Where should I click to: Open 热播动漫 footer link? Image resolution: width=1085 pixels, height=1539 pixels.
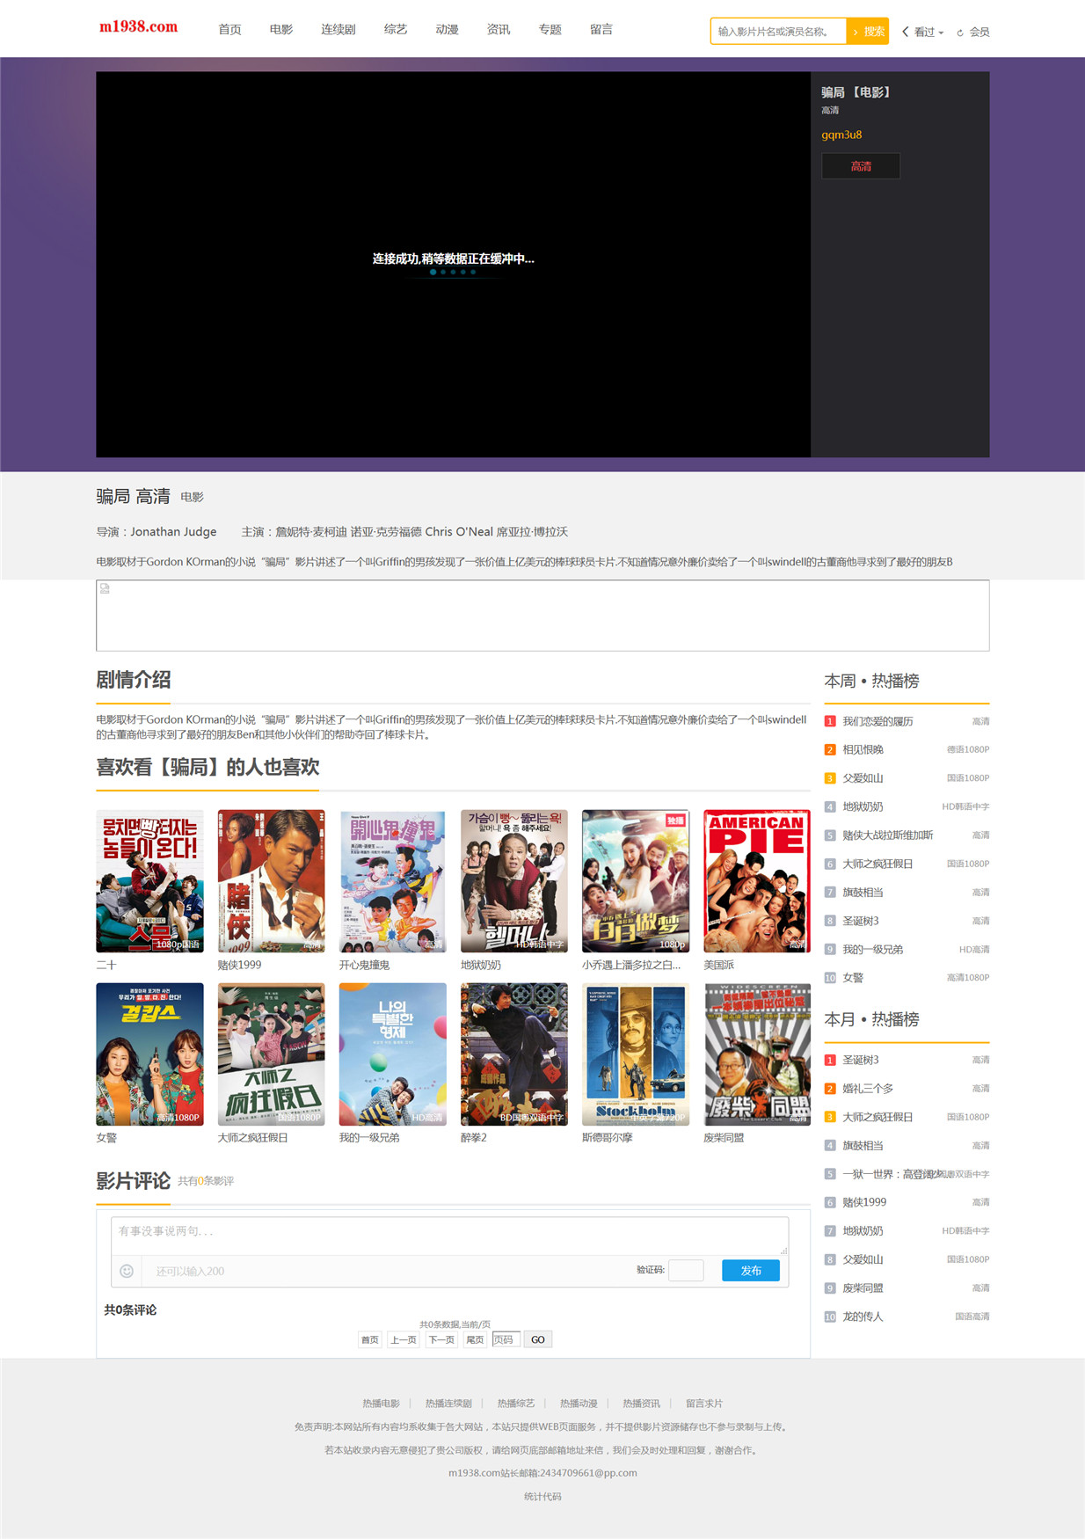(579, 1404)
